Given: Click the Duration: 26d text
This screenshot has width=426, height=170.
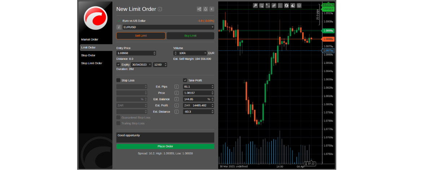Looking at the screenshot, I should 125,69.
